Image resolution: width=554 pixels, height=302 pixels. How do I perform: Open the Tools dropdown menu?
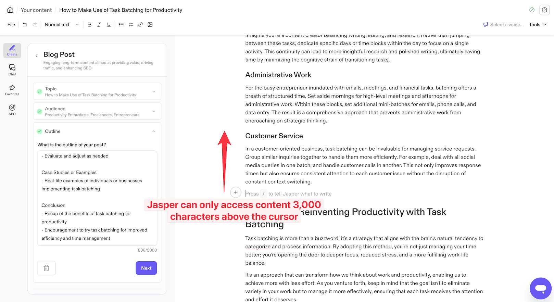point(538,25)
